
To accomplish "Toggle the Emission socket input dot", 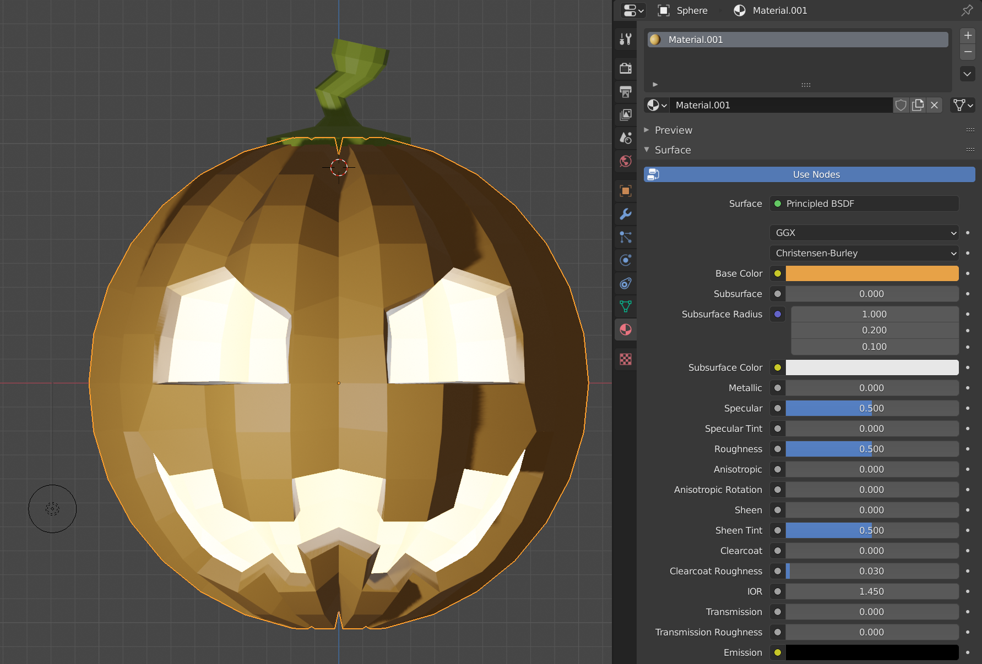I will click(777, 652).
